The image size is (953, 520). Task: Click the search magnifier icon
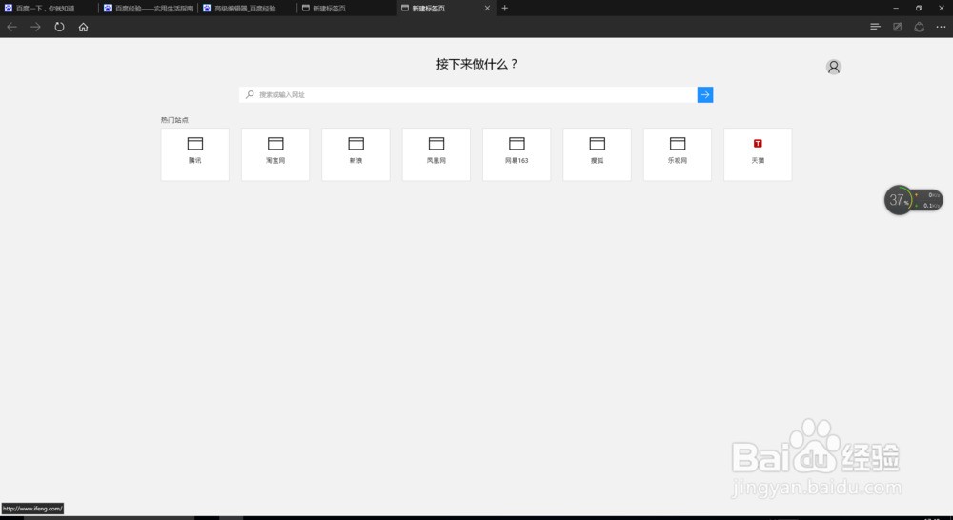point(250,95)
